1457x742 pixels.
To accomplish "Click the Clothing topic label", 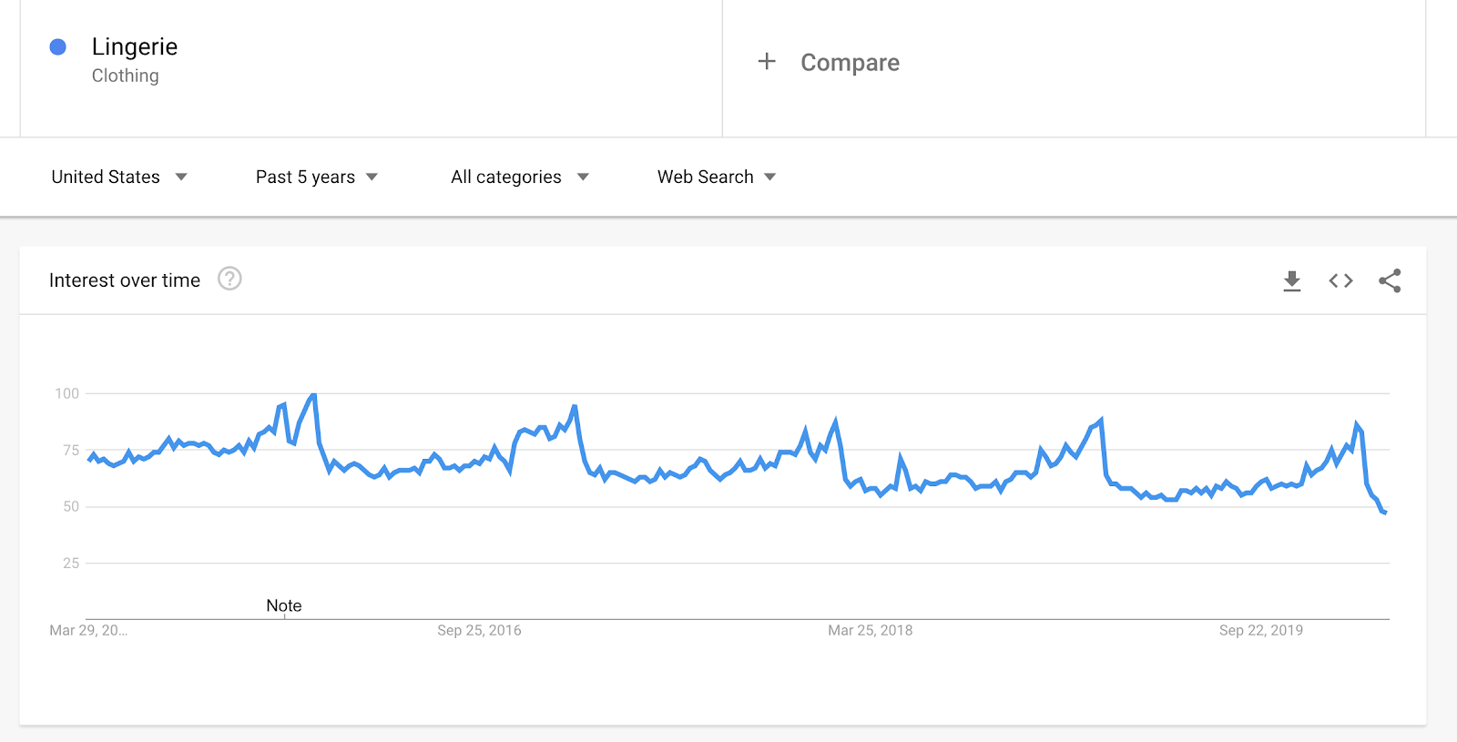I will click(x=125, y=76).
